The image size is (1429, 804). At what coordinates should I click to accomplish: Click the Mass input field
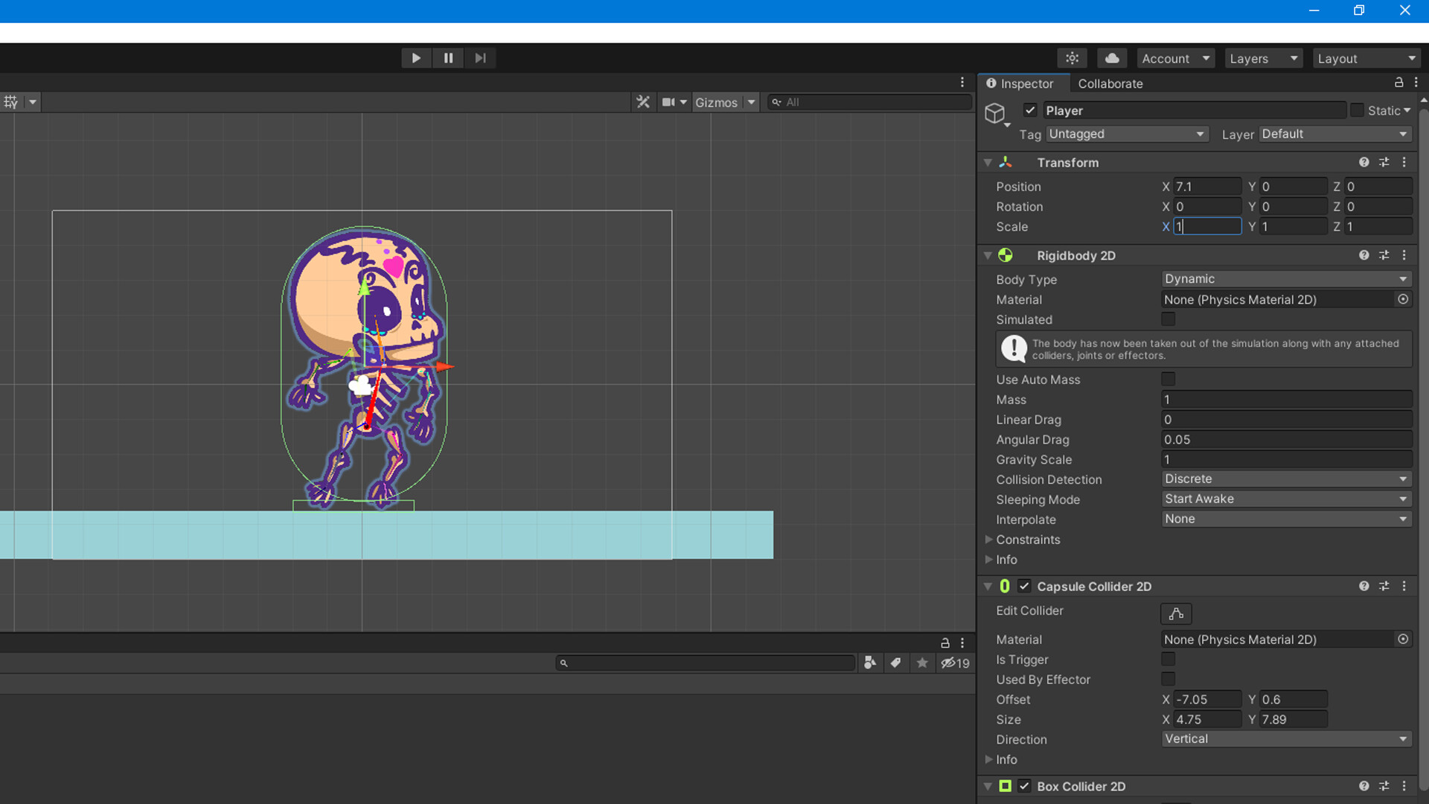click(x=1286, y=400)
